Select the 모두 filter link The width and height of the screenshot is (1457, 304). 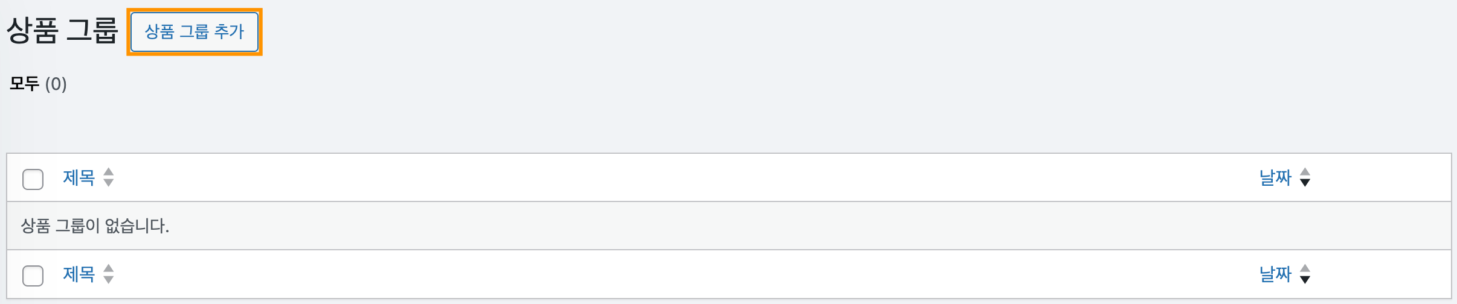click(25, 84)
